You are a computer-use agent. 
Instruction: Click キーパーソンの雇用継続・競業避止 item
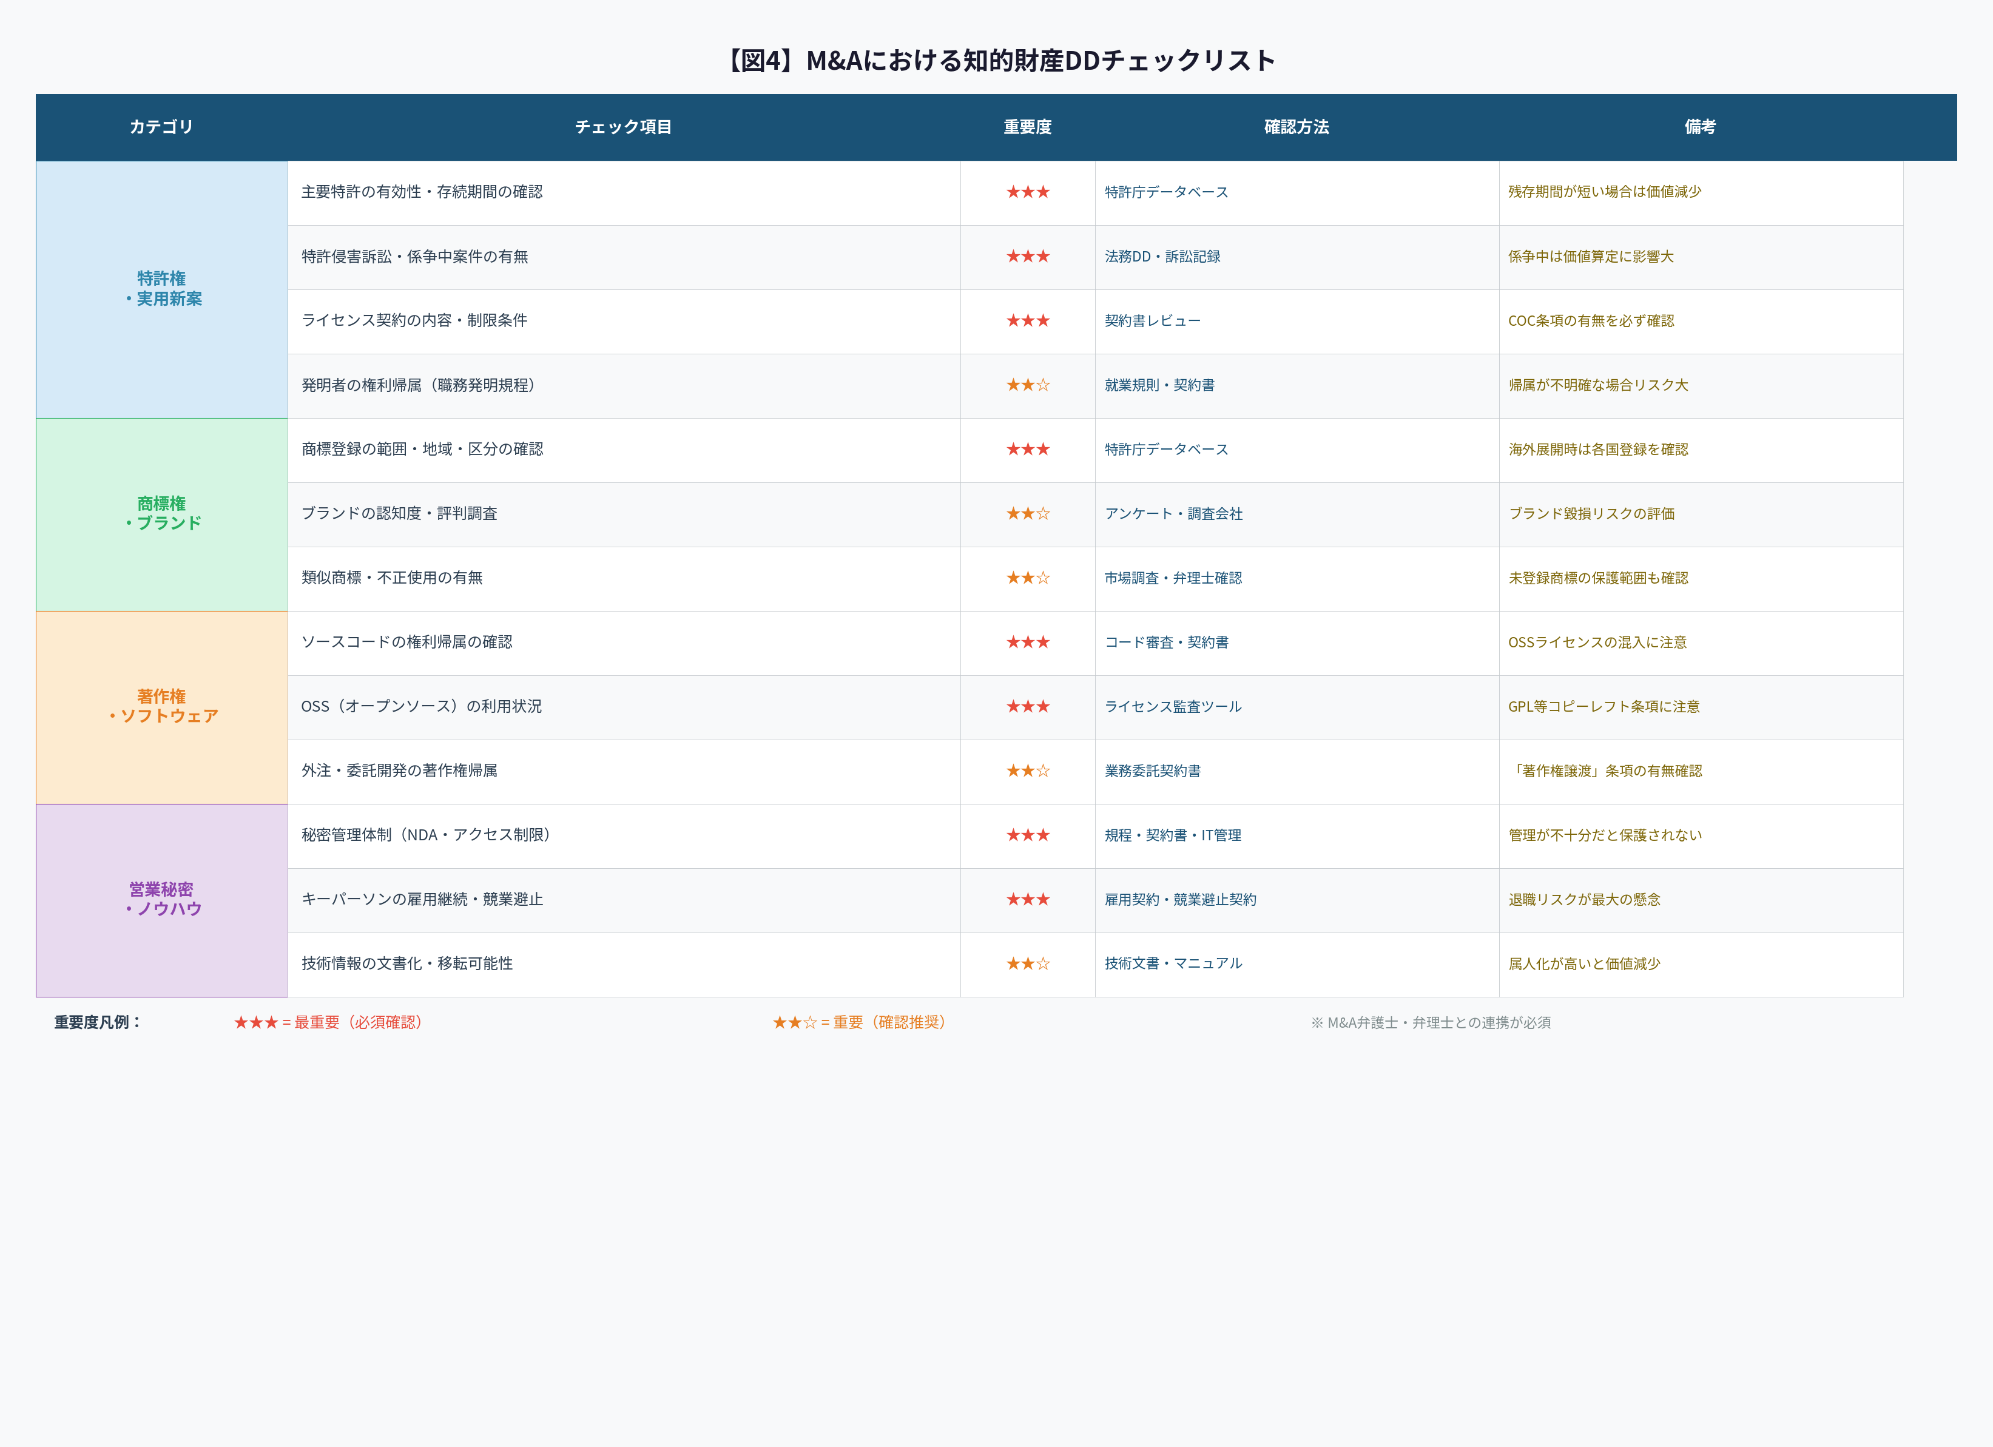[422, 899]
